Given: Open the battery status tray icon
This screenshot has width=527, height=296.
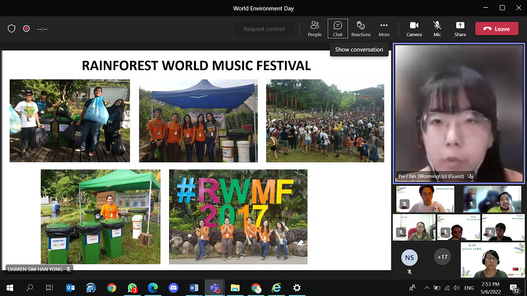Looking at the screenshot, I should 437,288.
